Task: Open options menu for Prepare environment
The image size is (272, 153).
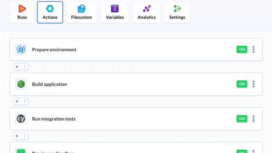Action: [253, 49]
